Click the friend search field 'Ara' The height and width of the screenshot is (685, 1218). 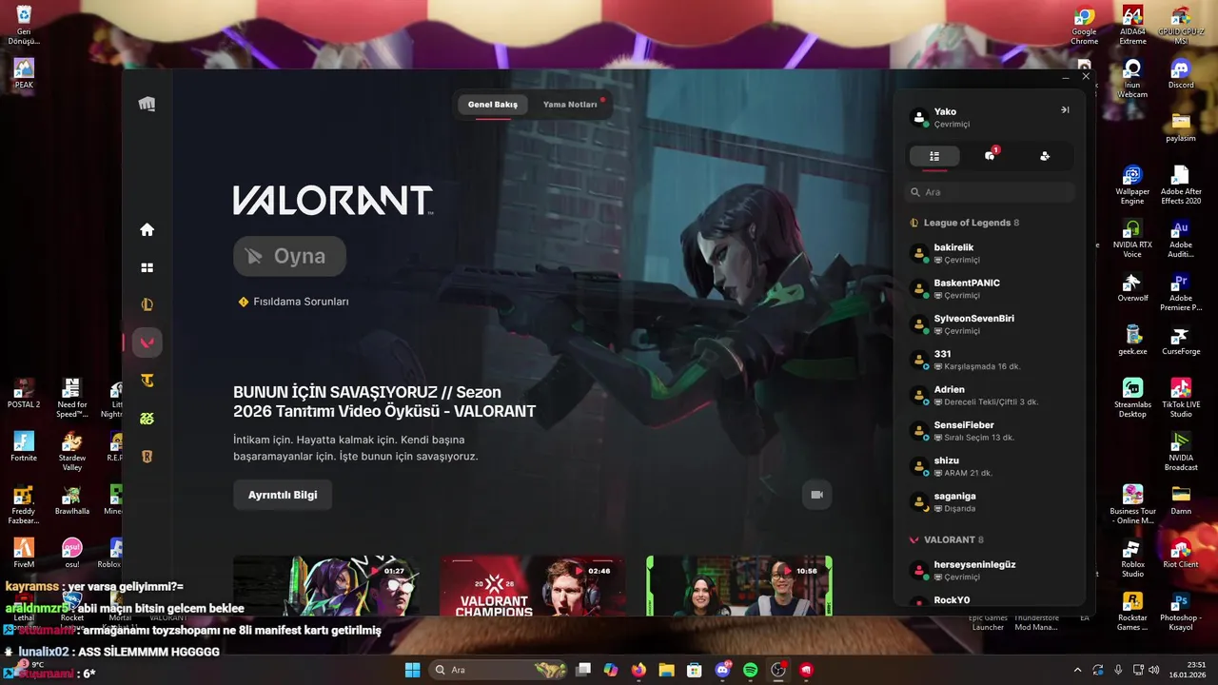click(990, 192)
